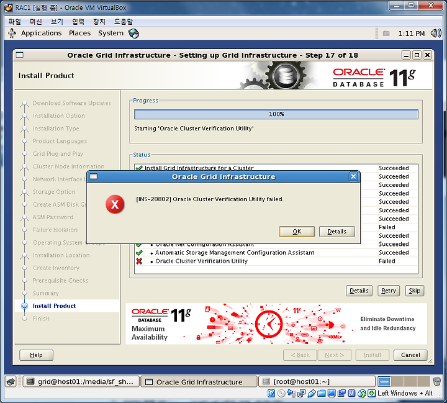The height and width of the screenshot is (403, 447).
Task: Click the red error X icon in dialog
Action: click(x=115, y=204)
